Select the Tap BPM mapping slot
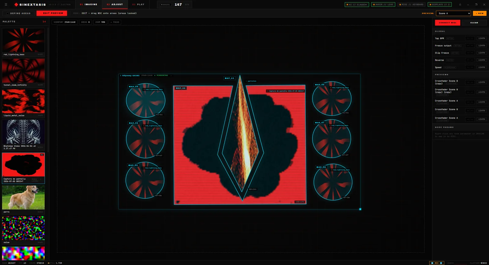 470,38
